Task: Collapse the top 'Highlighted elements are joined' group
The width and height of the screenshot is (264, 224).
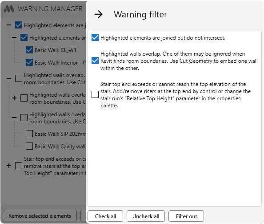Action: pos(9,25)
